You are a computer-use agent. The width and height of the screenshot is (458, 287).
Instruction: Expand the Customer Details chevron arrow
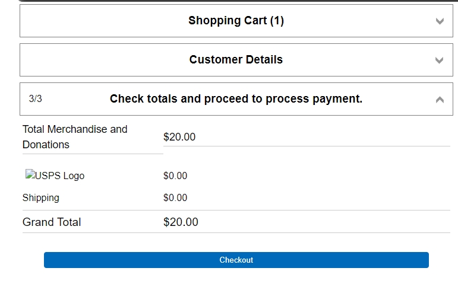(x=440, y=60)
